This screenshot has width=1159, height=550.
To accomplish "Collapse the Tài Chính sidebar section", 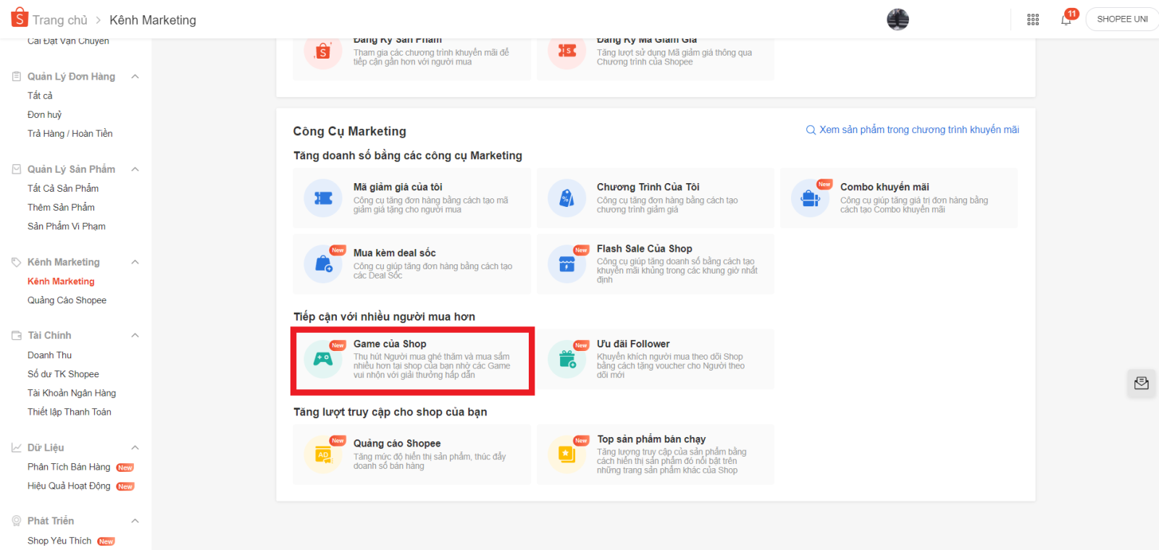I will point(135,336).
